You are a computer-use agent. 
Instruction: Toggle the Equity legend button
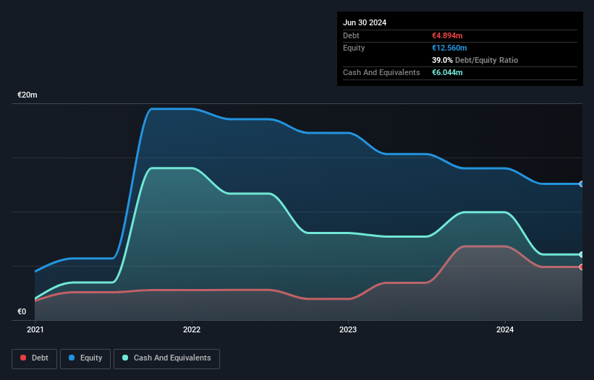tap(85, 358)
